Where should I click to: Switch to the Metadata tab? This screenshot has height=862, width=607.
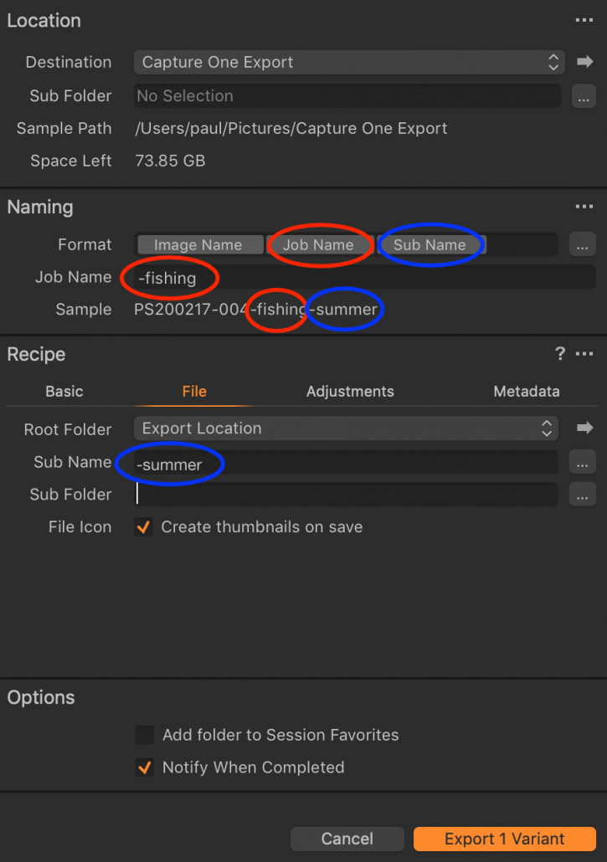(x=526, y=392)
